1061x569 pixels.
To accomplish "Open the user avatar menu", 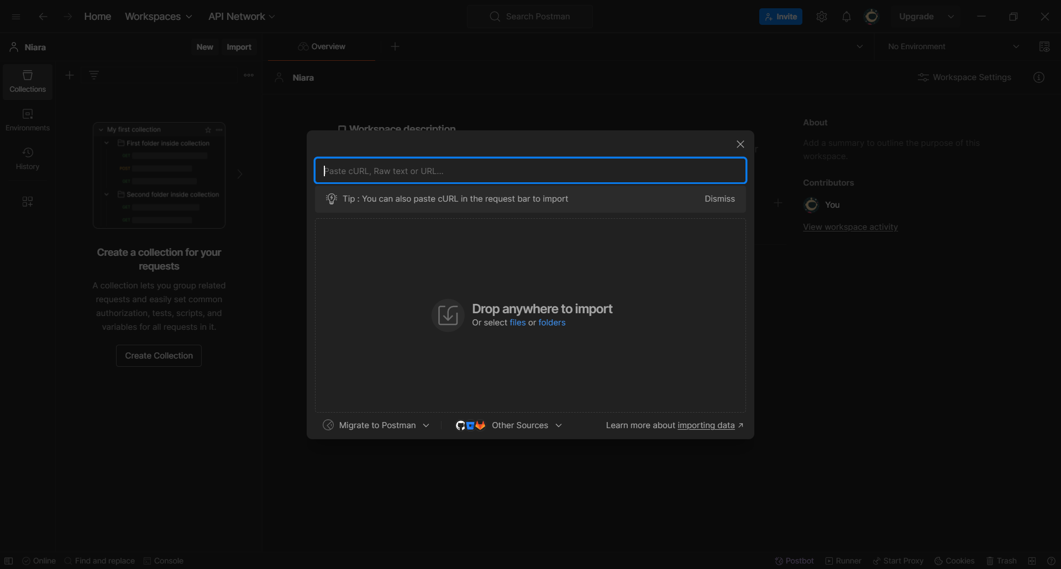I will pos(871,17).
